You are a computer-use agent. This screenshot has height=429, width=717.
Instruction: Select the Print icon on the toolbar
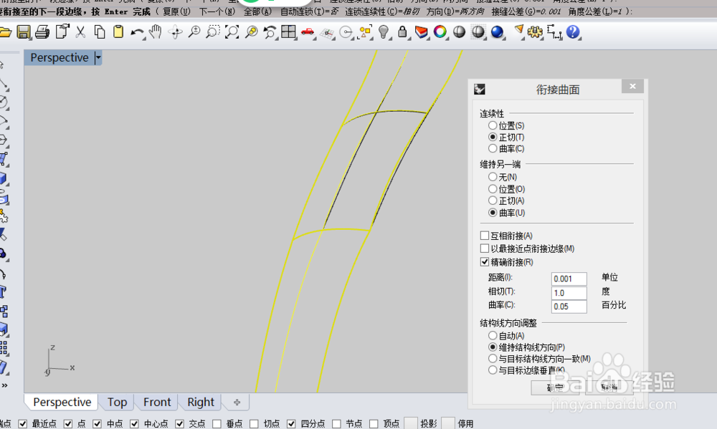click(42, 32)
